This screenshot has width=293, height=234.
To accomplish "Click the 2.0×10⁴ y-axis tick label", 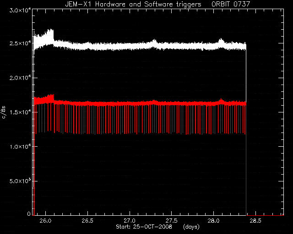I will pos(20,77).
